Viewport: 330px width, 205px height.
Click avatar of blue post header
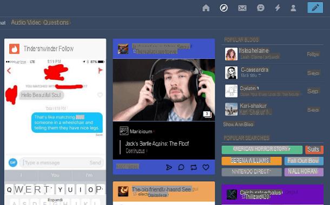tap(123, 49)
